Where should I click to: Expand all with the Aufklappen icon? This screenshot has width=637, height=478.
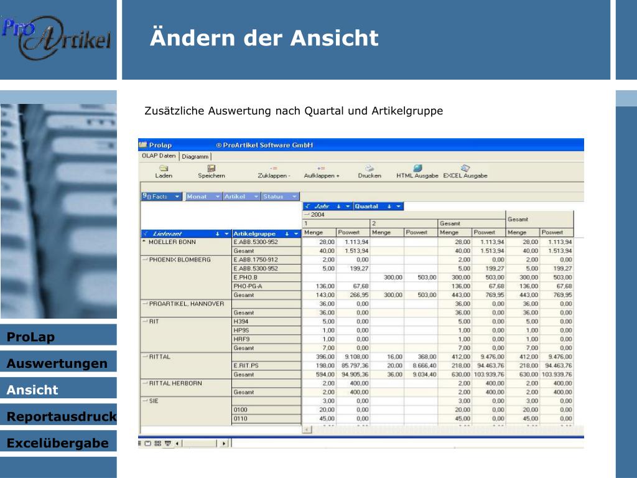pos(322,168)
